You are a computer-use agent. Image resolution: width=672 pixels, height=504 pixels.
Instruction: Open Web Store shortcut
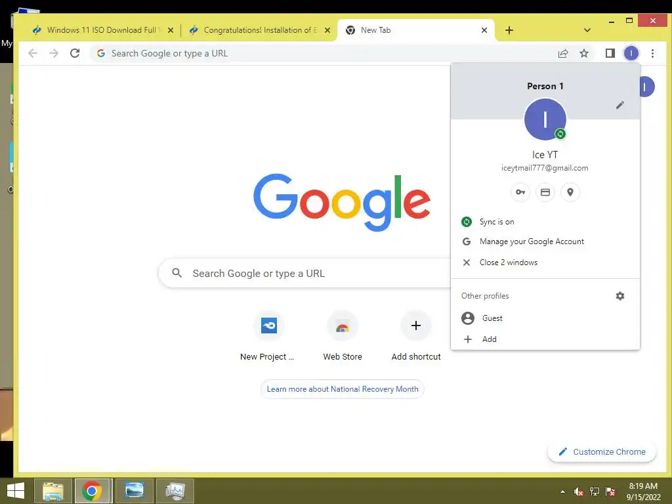(x=343, y=337)
